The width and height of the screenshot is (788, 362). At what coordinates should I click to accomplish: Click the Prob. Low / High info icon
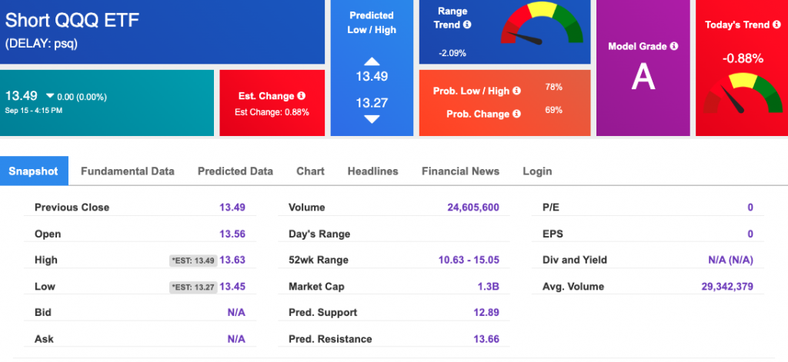[516, 91]
